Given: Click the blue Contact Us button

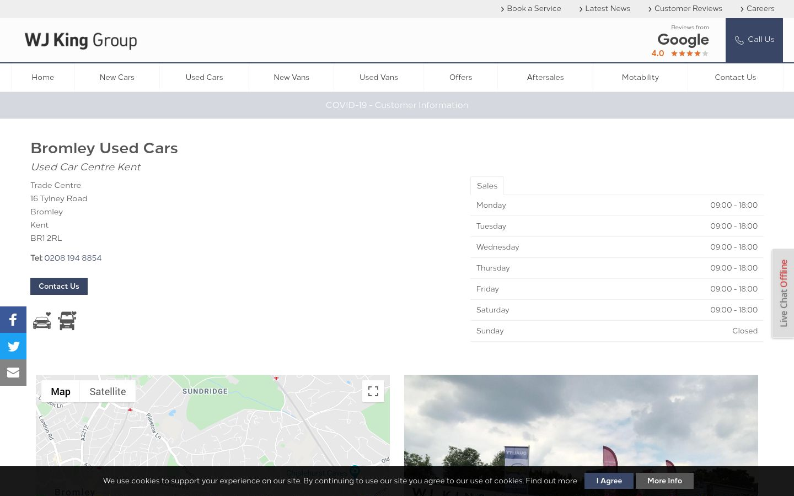Looking at the screenshot, I should (59, 286).
